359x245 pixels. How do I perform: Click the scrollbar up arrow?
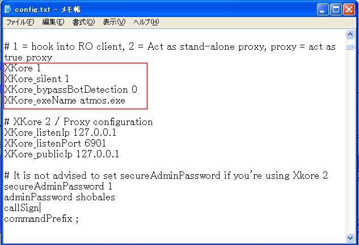coord(350,35)
